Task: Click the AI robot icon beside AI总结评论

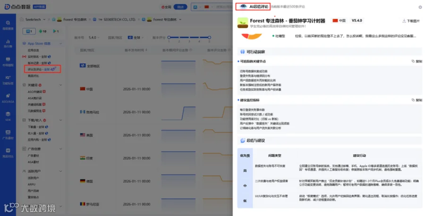Action: pyautogui.click(x=243, y=7)
